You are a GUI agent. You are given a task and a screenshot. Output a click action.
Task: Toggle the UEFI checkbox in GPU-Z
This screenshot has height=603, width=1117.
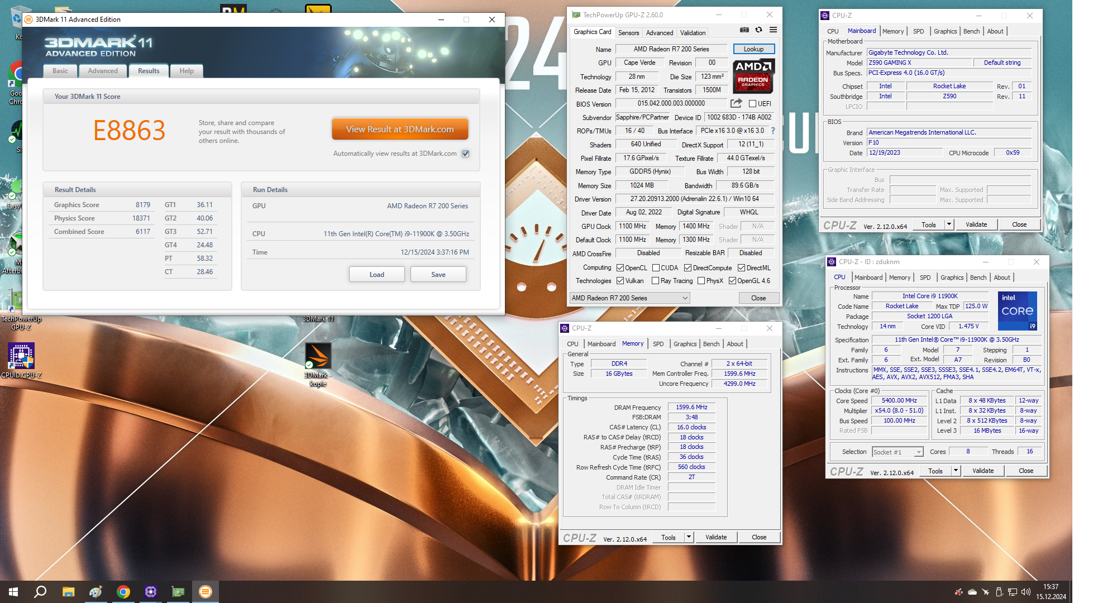coord(752,104)
